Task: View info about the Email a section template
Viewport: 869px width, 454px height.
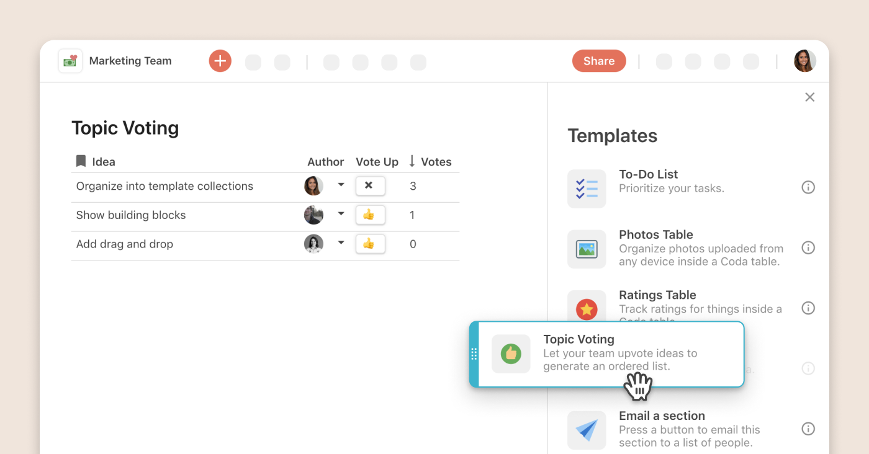Action: coord(808,429)
